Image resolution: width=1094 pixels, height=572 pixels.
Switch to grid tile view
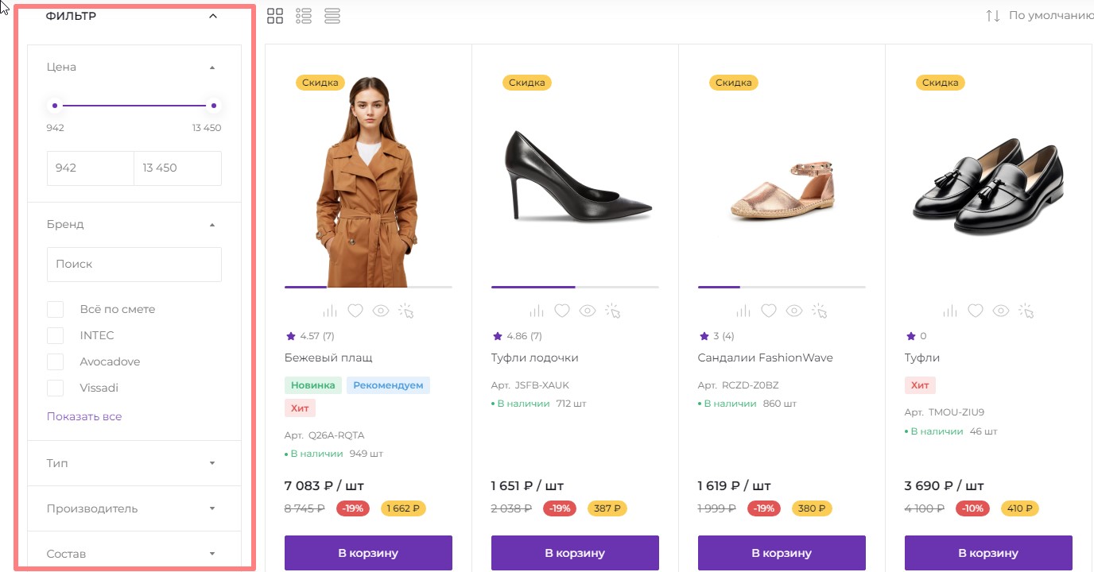275,16
